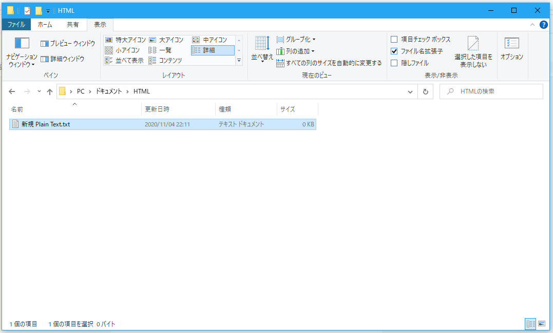Select the 中アイコン (medium icons) layout
553x333 pixels.
212,40
